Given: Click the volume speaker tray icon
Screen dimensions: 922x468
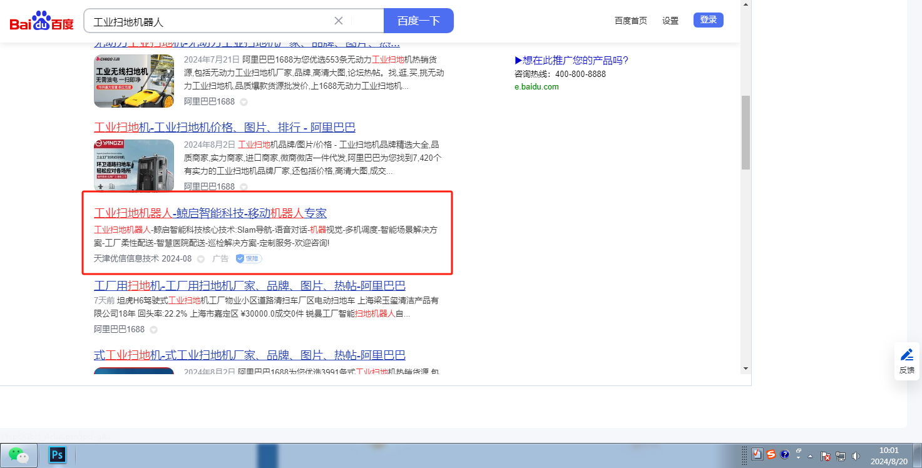Looking at the screenshot, I should pyautogui.click(x=856, y=455).
